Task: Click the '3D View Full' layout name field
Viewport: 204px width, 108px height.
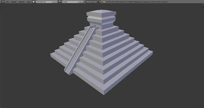Action: click(x=44, y=2)
